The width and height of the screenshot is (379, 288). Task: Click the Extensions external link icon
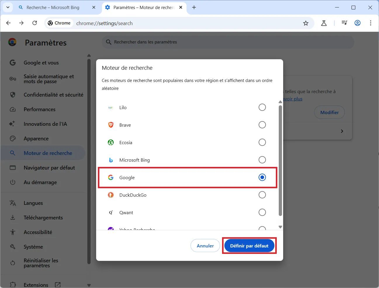click(x=58, y=285)
